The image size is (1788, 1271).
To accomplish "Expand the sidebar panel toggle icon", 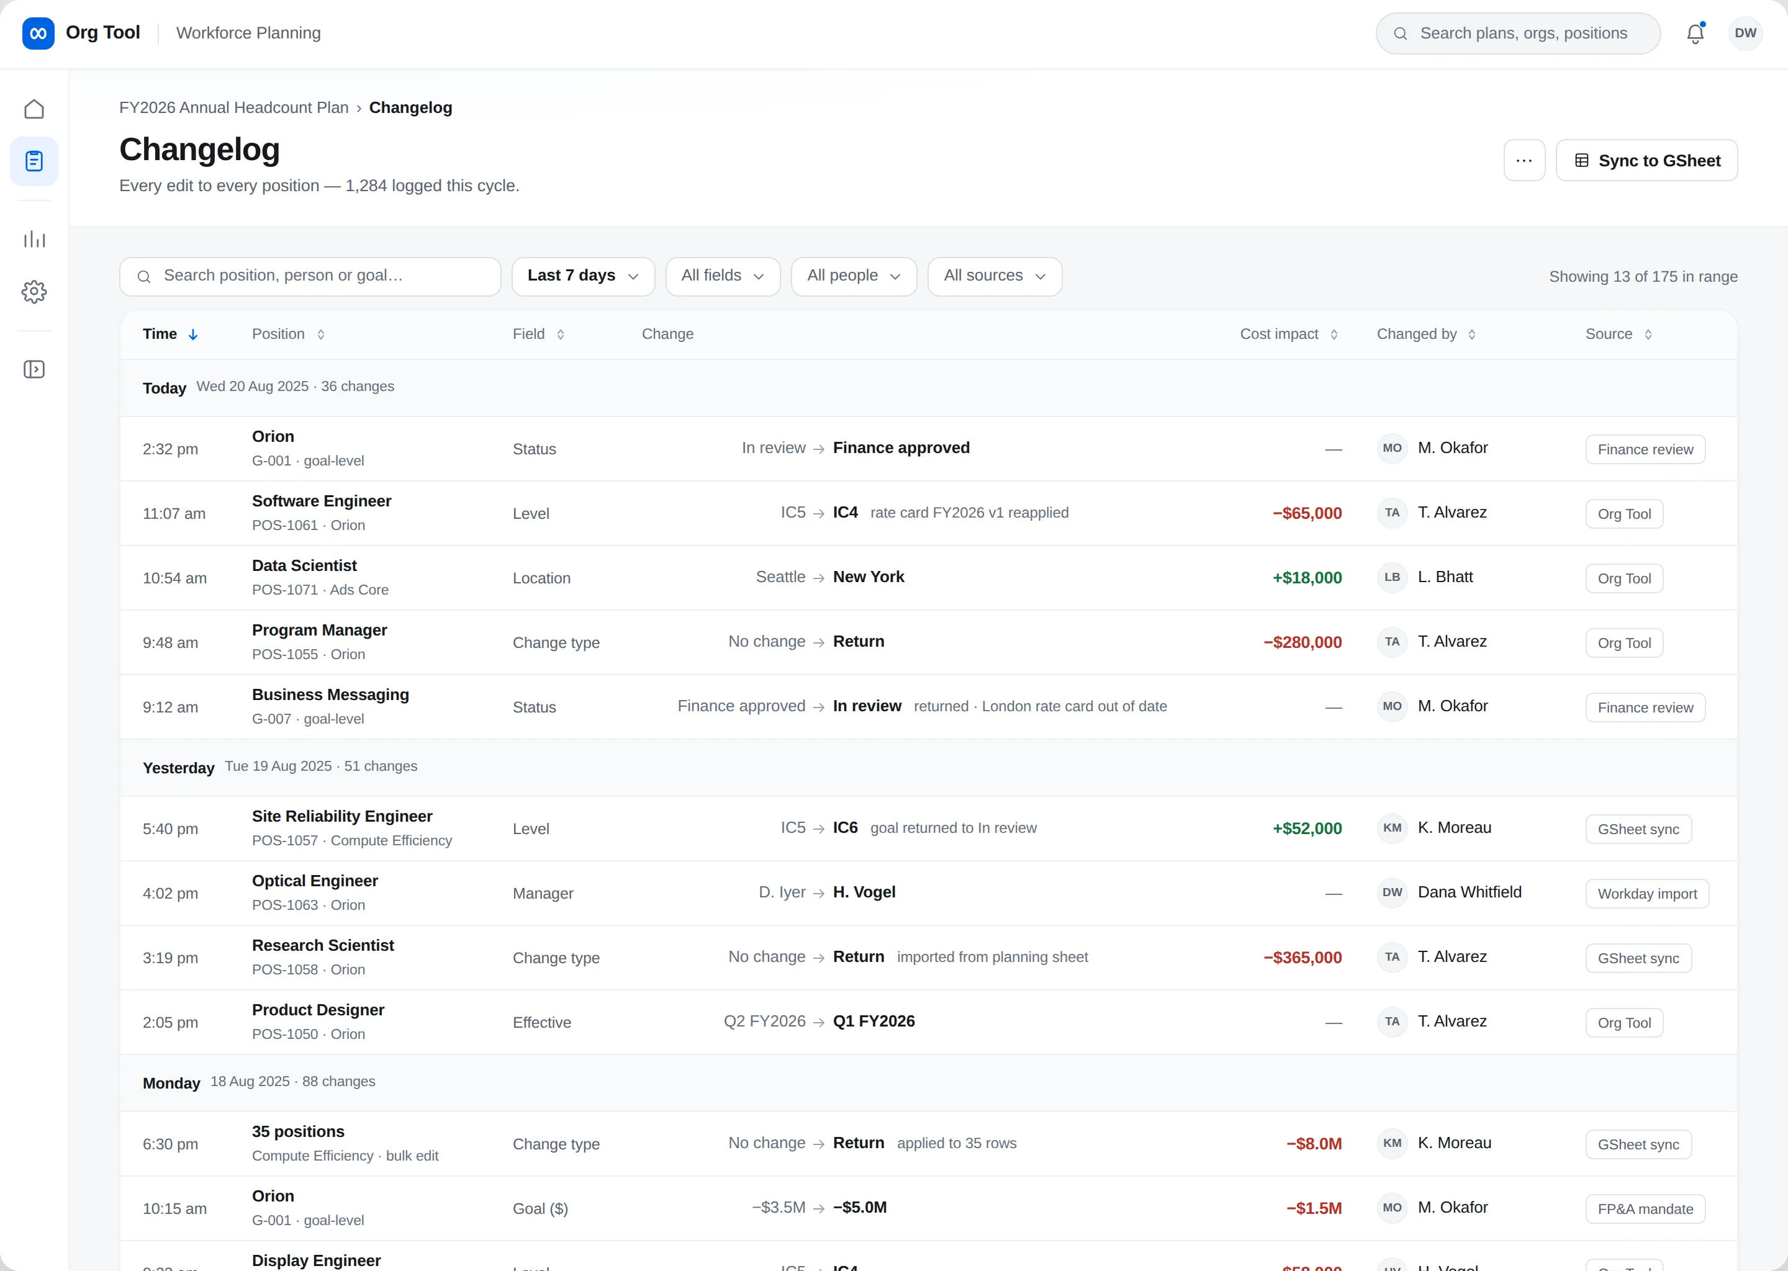I will tap(34, 369).
